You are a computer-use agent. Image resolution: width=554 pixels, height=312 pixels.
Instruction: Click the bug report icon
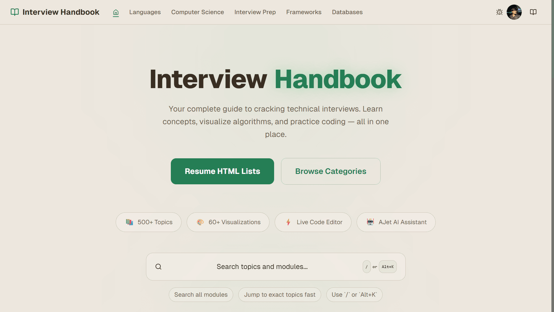(499, 12)
